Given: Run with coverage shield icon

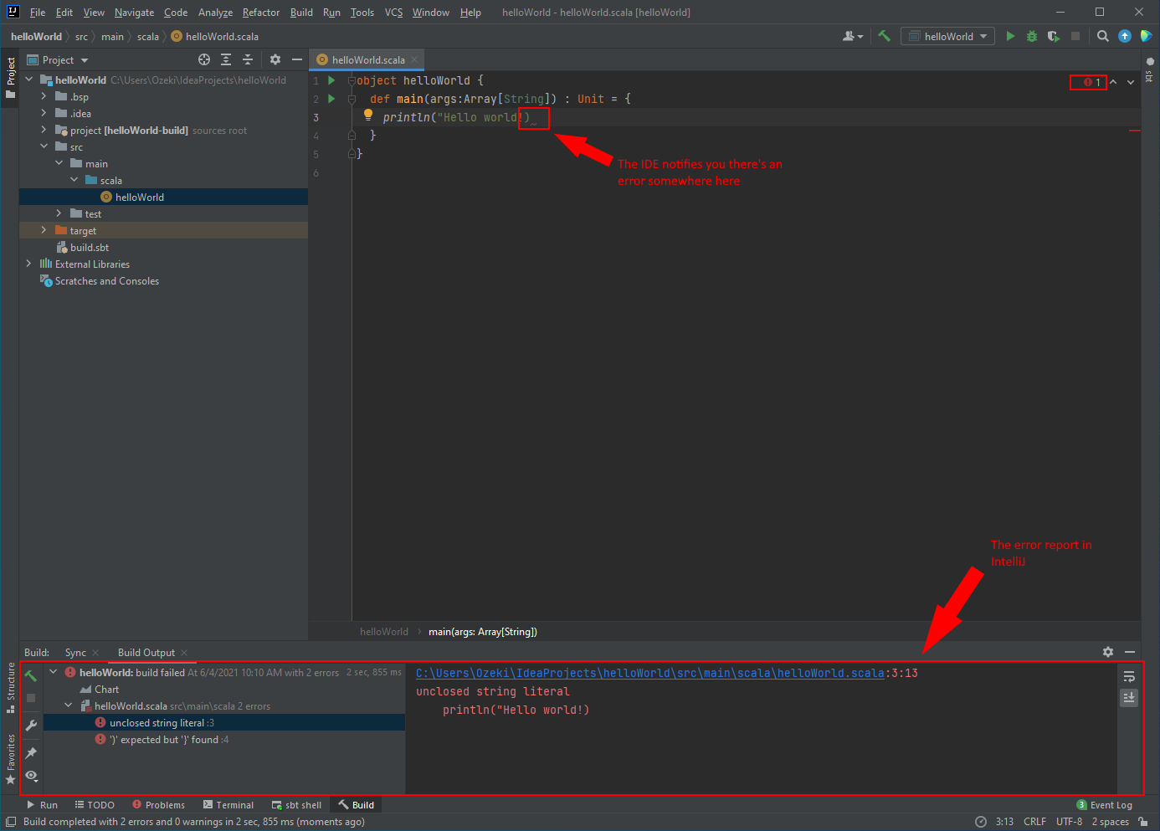Looking at the screenshot, I should pyautogui.click(x=1054, y=36).
